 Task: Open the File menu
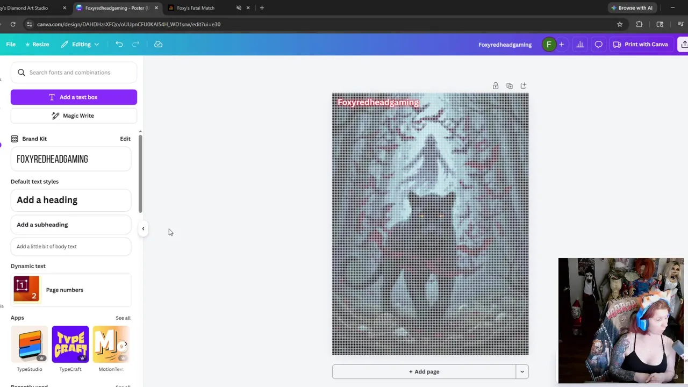pos(11,45)
